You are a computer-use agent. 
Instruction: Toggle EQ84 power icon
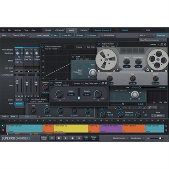[73, 57]
